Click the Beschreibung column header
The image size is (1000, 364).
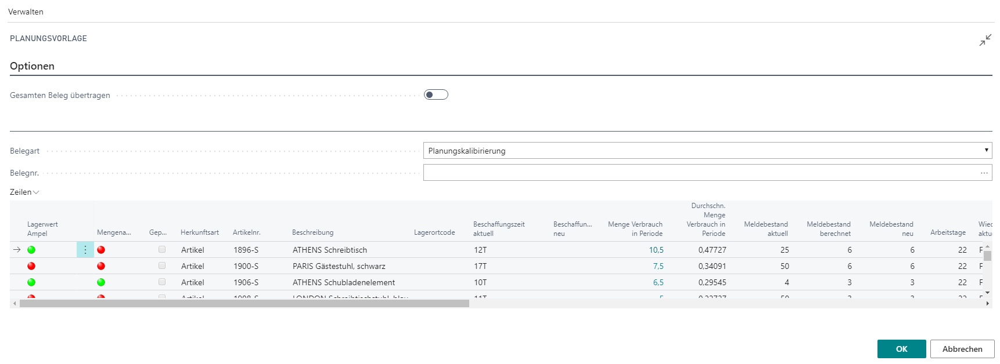313,232
